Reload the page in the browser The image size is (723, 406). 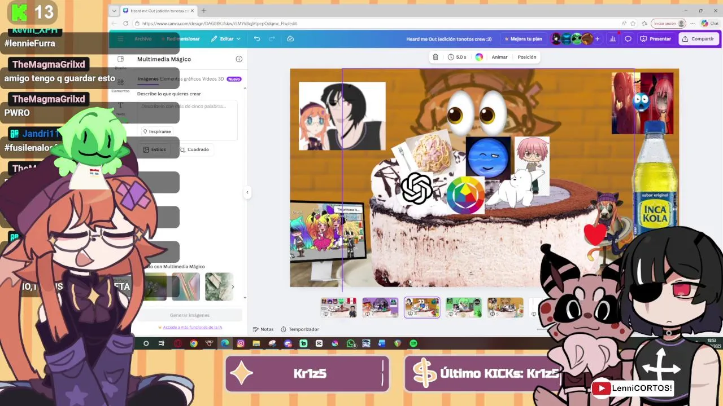[x=125, y=24]
